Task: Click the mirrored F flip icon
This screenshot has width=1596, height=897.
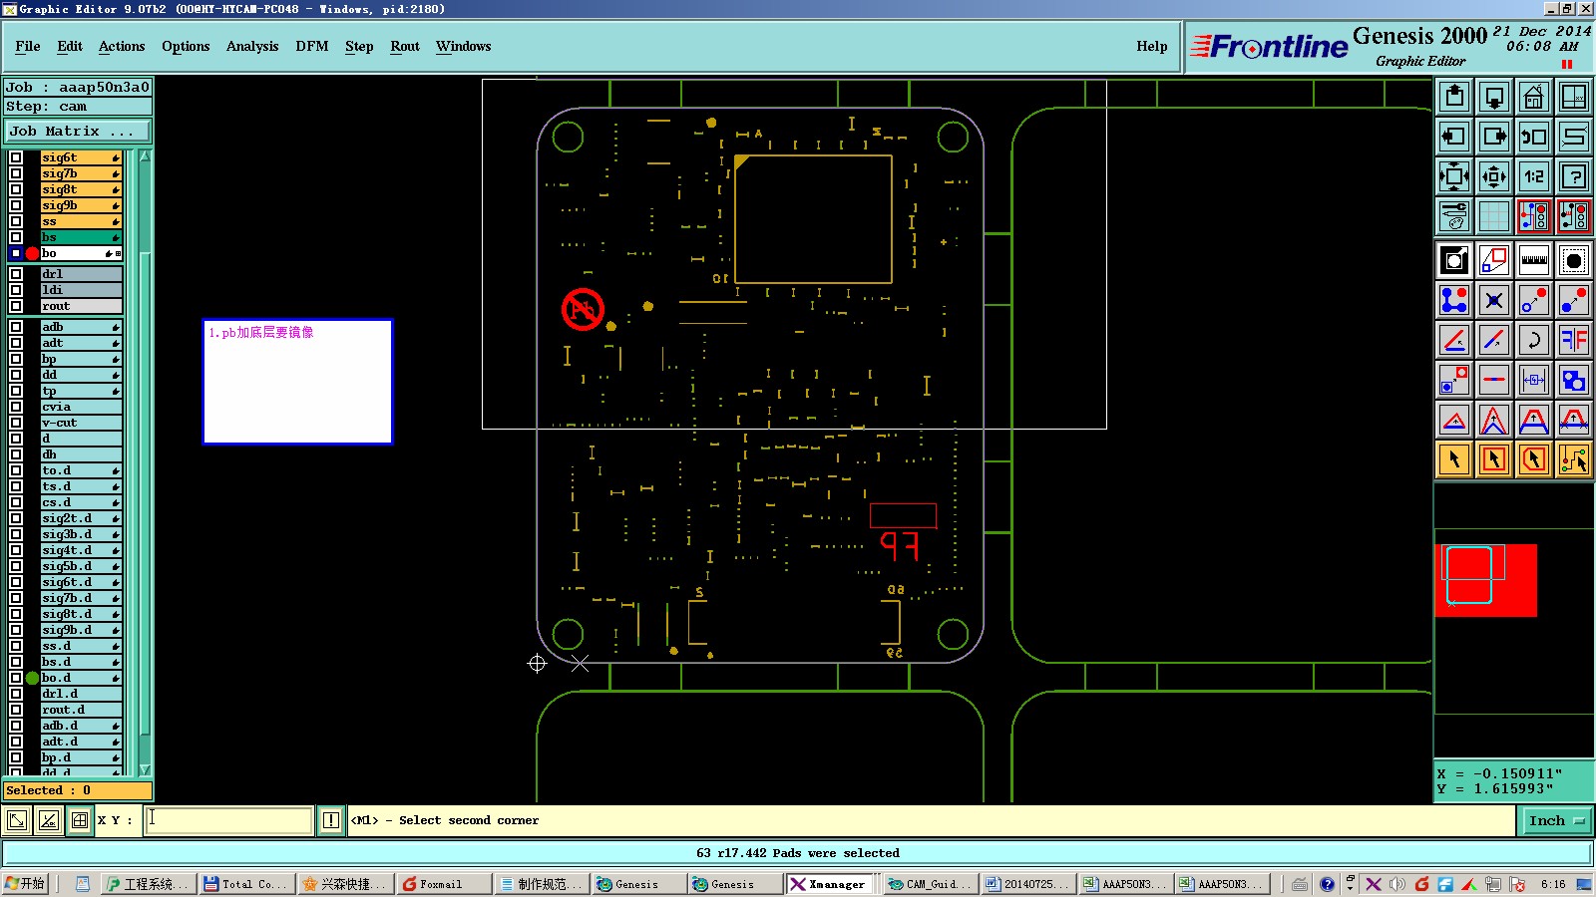Action: click(x=1574, y=340)
